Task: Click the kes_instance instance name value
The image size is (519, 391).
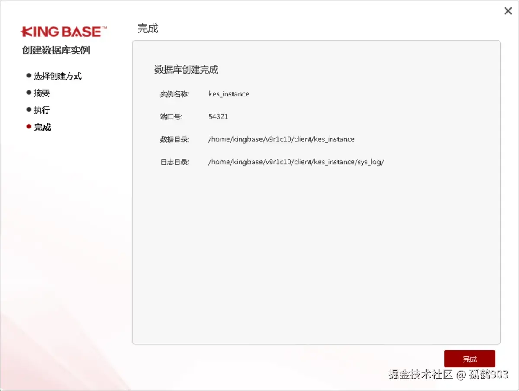Action: tap(229, 94)
